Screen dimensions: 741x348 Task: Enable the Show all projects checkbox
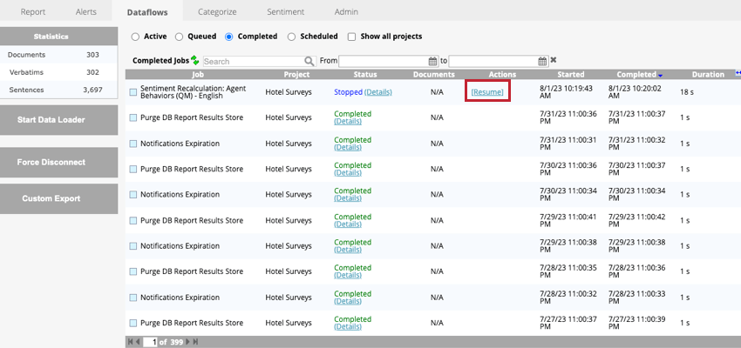(351, 37)
